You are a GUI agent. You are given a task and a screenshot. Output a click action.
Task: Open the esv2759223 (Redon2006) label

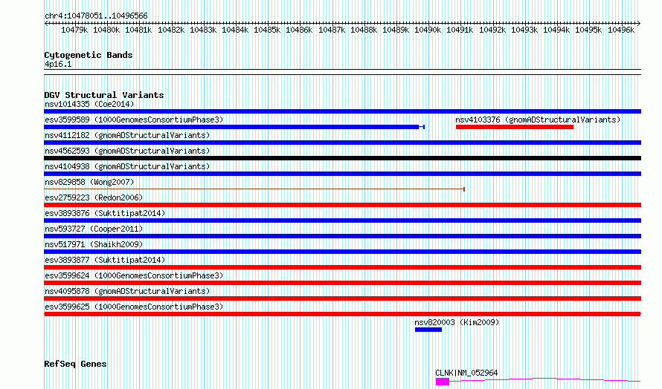[94, 197]
